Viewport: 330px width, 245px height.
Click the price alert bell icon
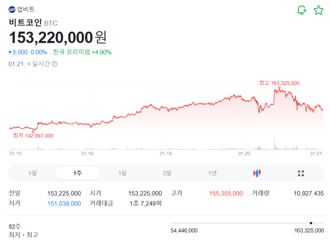[x=302, y=10]
